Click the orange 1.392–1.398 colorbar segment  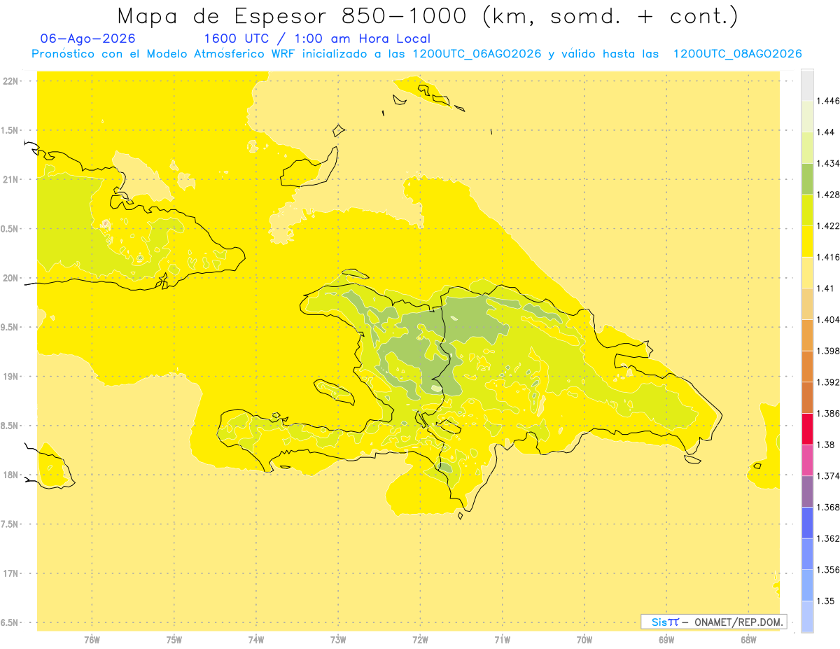point(807,366)
